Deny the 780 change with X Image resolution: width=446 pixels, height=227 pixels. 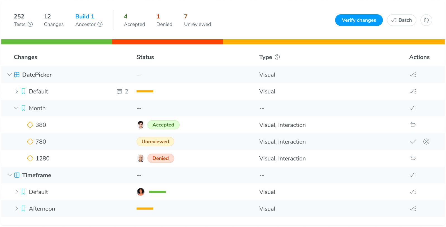tap(426, 142)
